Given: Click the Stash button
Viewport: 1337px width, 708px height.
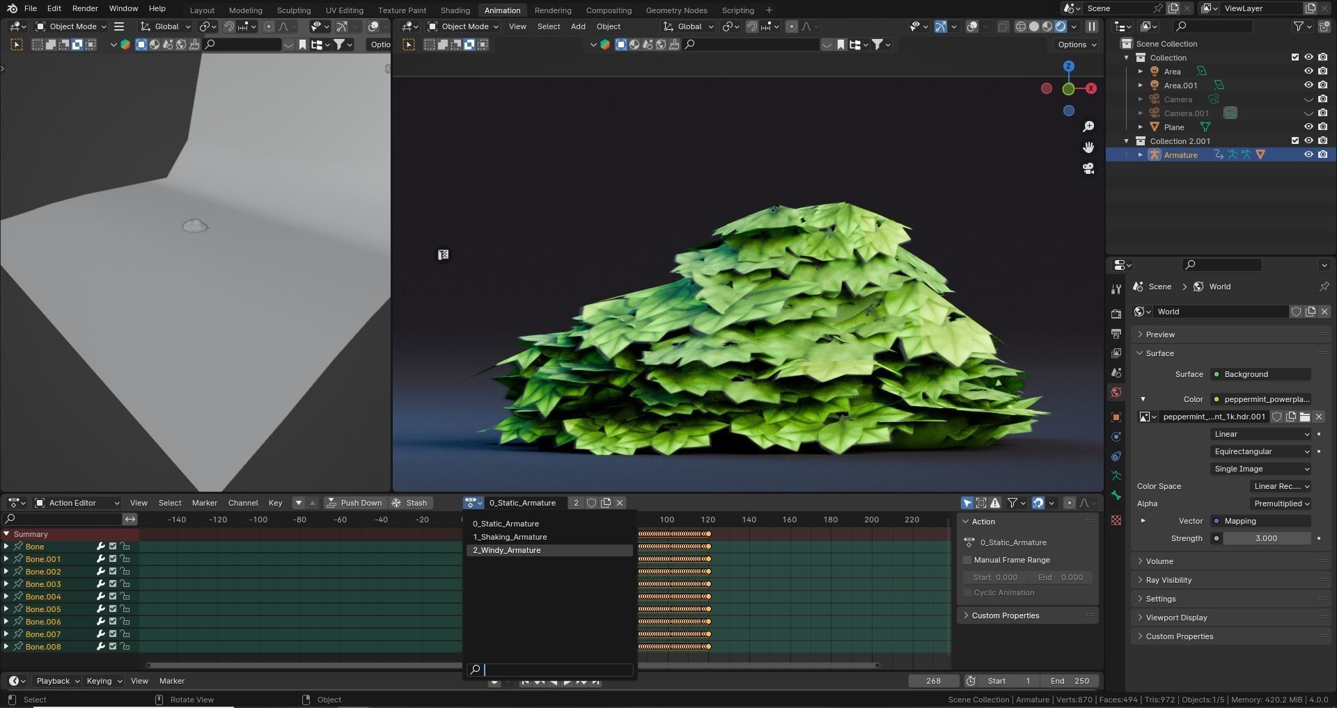Looking at the screenshot, I should (x=409, y=503).
